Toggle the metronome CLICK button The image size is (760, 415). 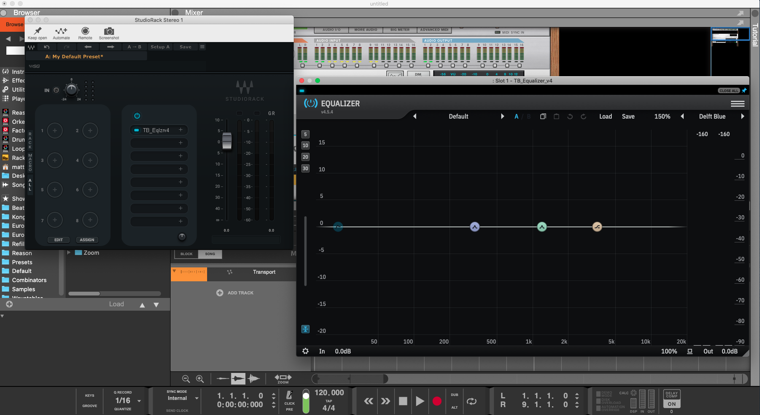[289, 398]
